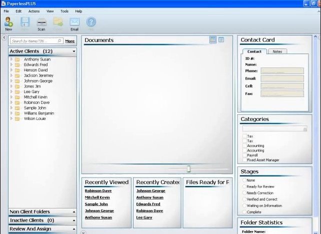Click Williams Benjamin folder icon
The height and width of the screenshot is (234, 321).
coord(17,113)
